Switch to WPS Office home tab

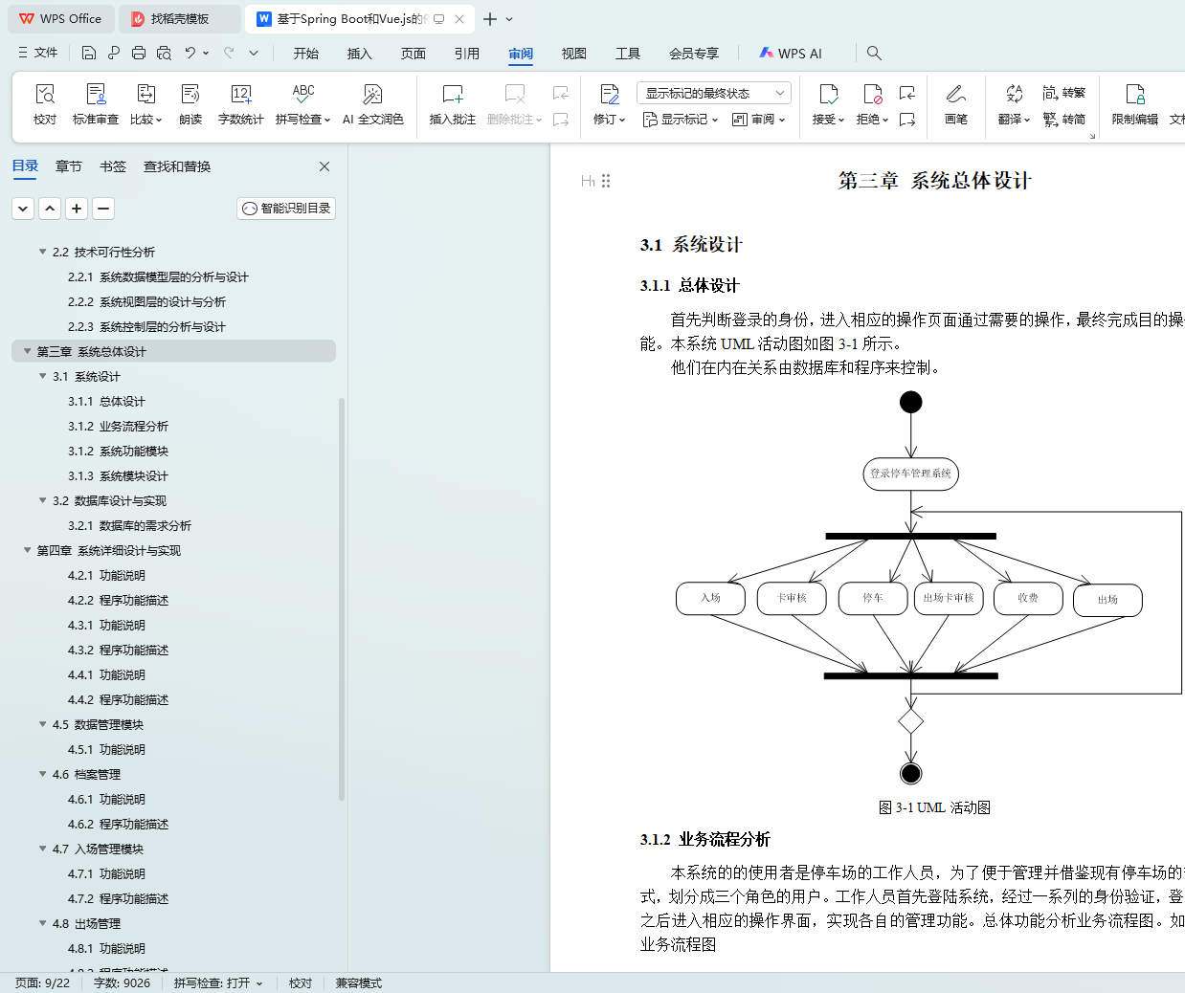(x=60, y=19)
